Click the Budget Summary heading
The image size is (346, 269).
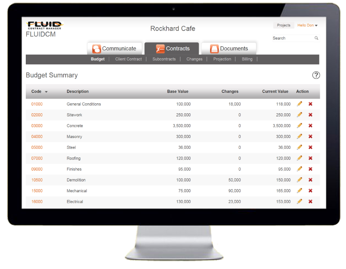click(x=52, y=75)
